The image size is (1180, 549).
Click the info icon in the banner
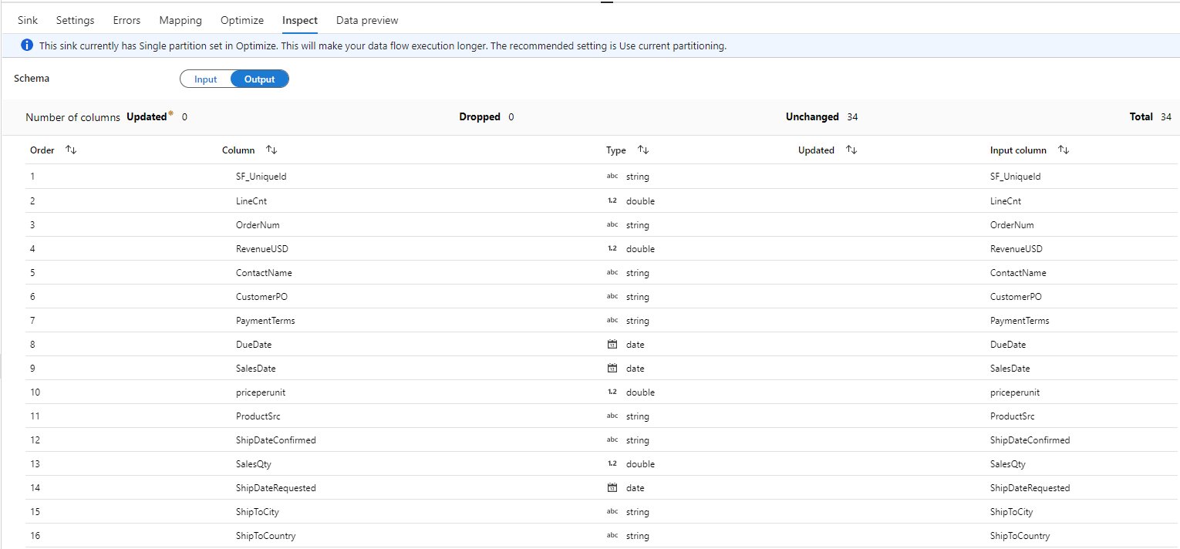(x=27, y=45)
